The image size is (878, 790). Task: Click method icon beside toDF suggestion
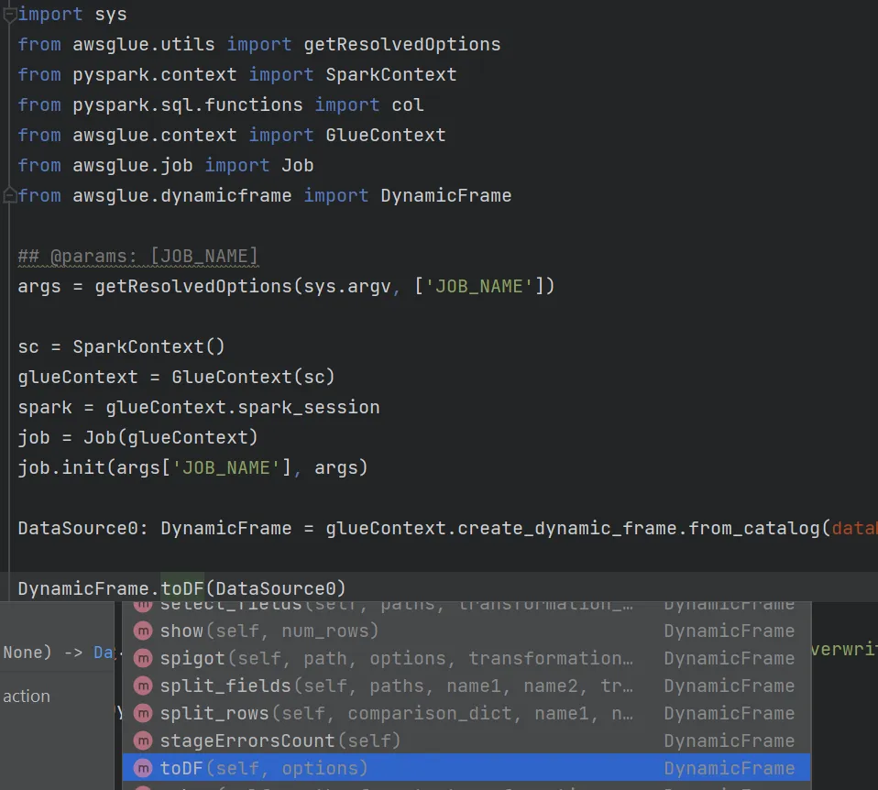click(143, 768)
